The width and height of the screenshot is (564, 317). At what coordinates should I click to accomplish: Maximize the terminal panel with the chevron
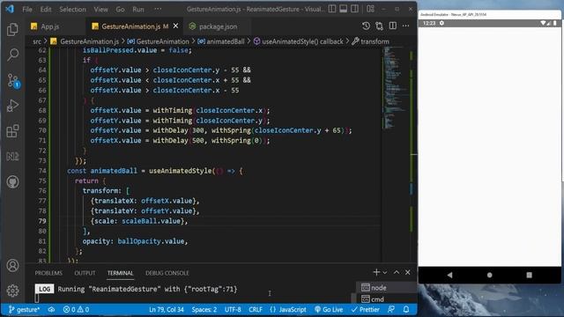pos(397,272)
